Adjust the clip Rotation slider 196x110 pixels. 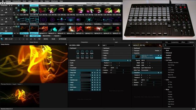pyautogui.click(x=154, y=82)
